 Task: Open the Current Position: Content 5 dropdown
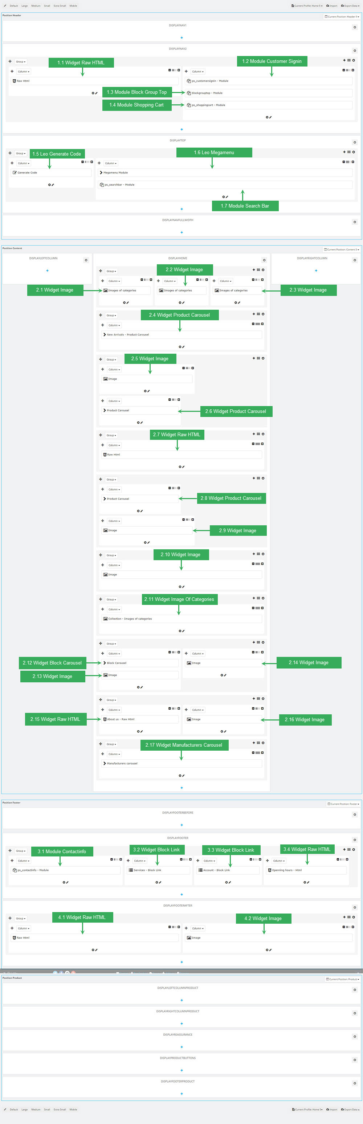tap(342, 250)
